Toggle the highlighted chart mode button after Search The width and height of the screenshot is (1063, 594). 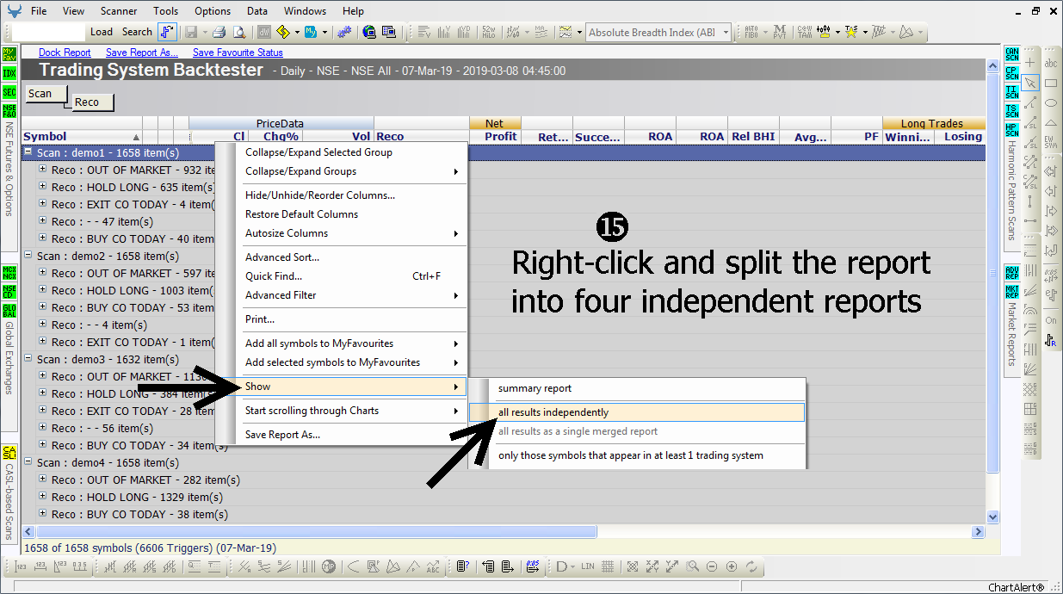168,32
